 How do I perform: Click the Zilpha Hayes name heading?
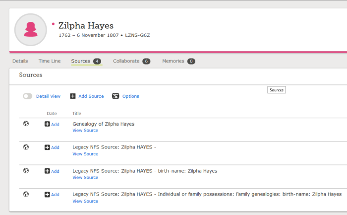click(x=86, y=25)
